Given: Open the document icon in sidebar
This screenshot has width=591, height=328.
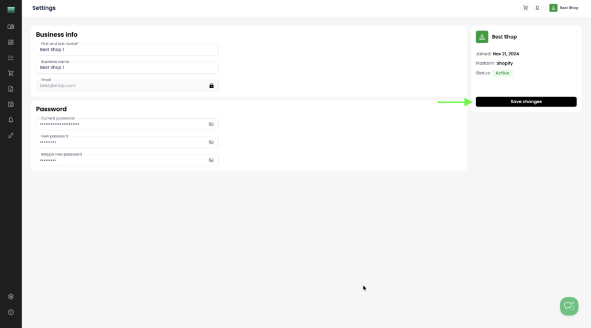Looking at the screenshot, I should [x=11, y=89].
